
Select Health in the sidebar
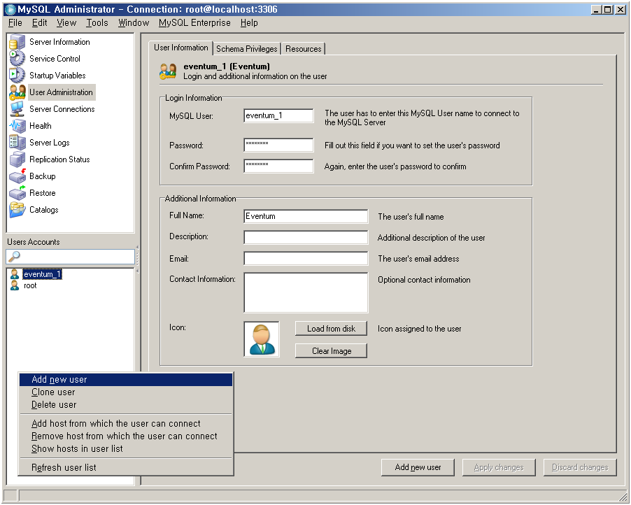coord(41,126)
